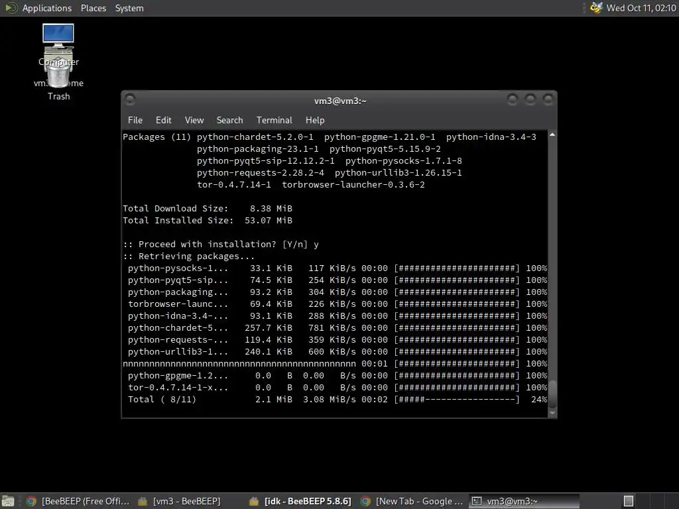Open the System menu in top panel

129,8
